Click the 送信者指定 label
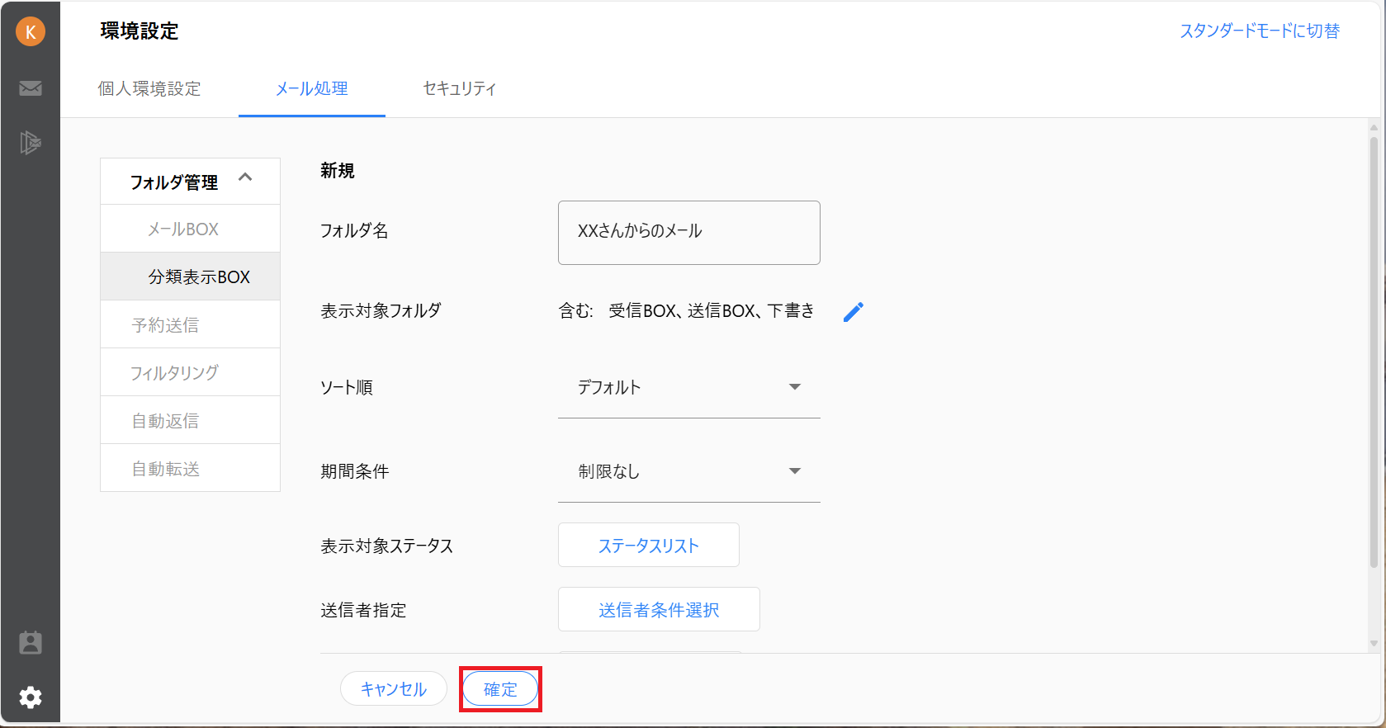Image resolution: width=1386 pixels, height=728 pixels. tap(363, 610)
